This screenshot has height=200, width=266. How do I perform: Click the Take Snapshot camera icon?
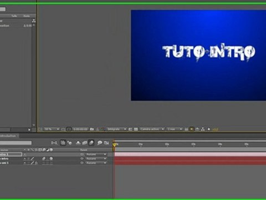[x=92, y=129]
